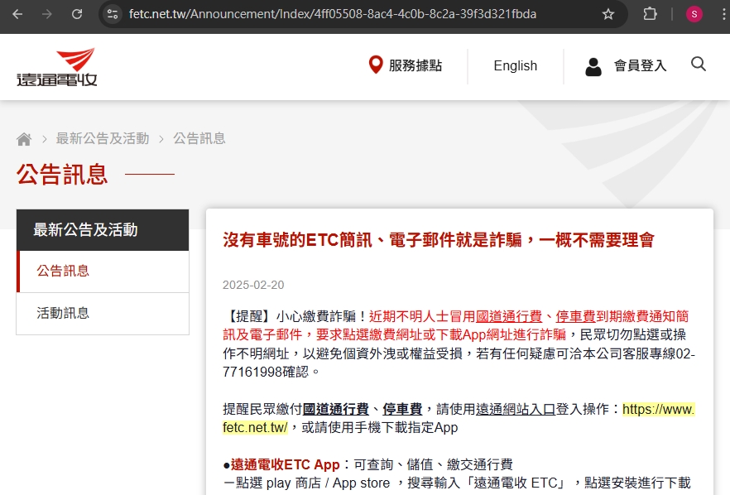Bookmark this page with the star icon
This screenshot has height=495, width=730.
click(608, 14)
